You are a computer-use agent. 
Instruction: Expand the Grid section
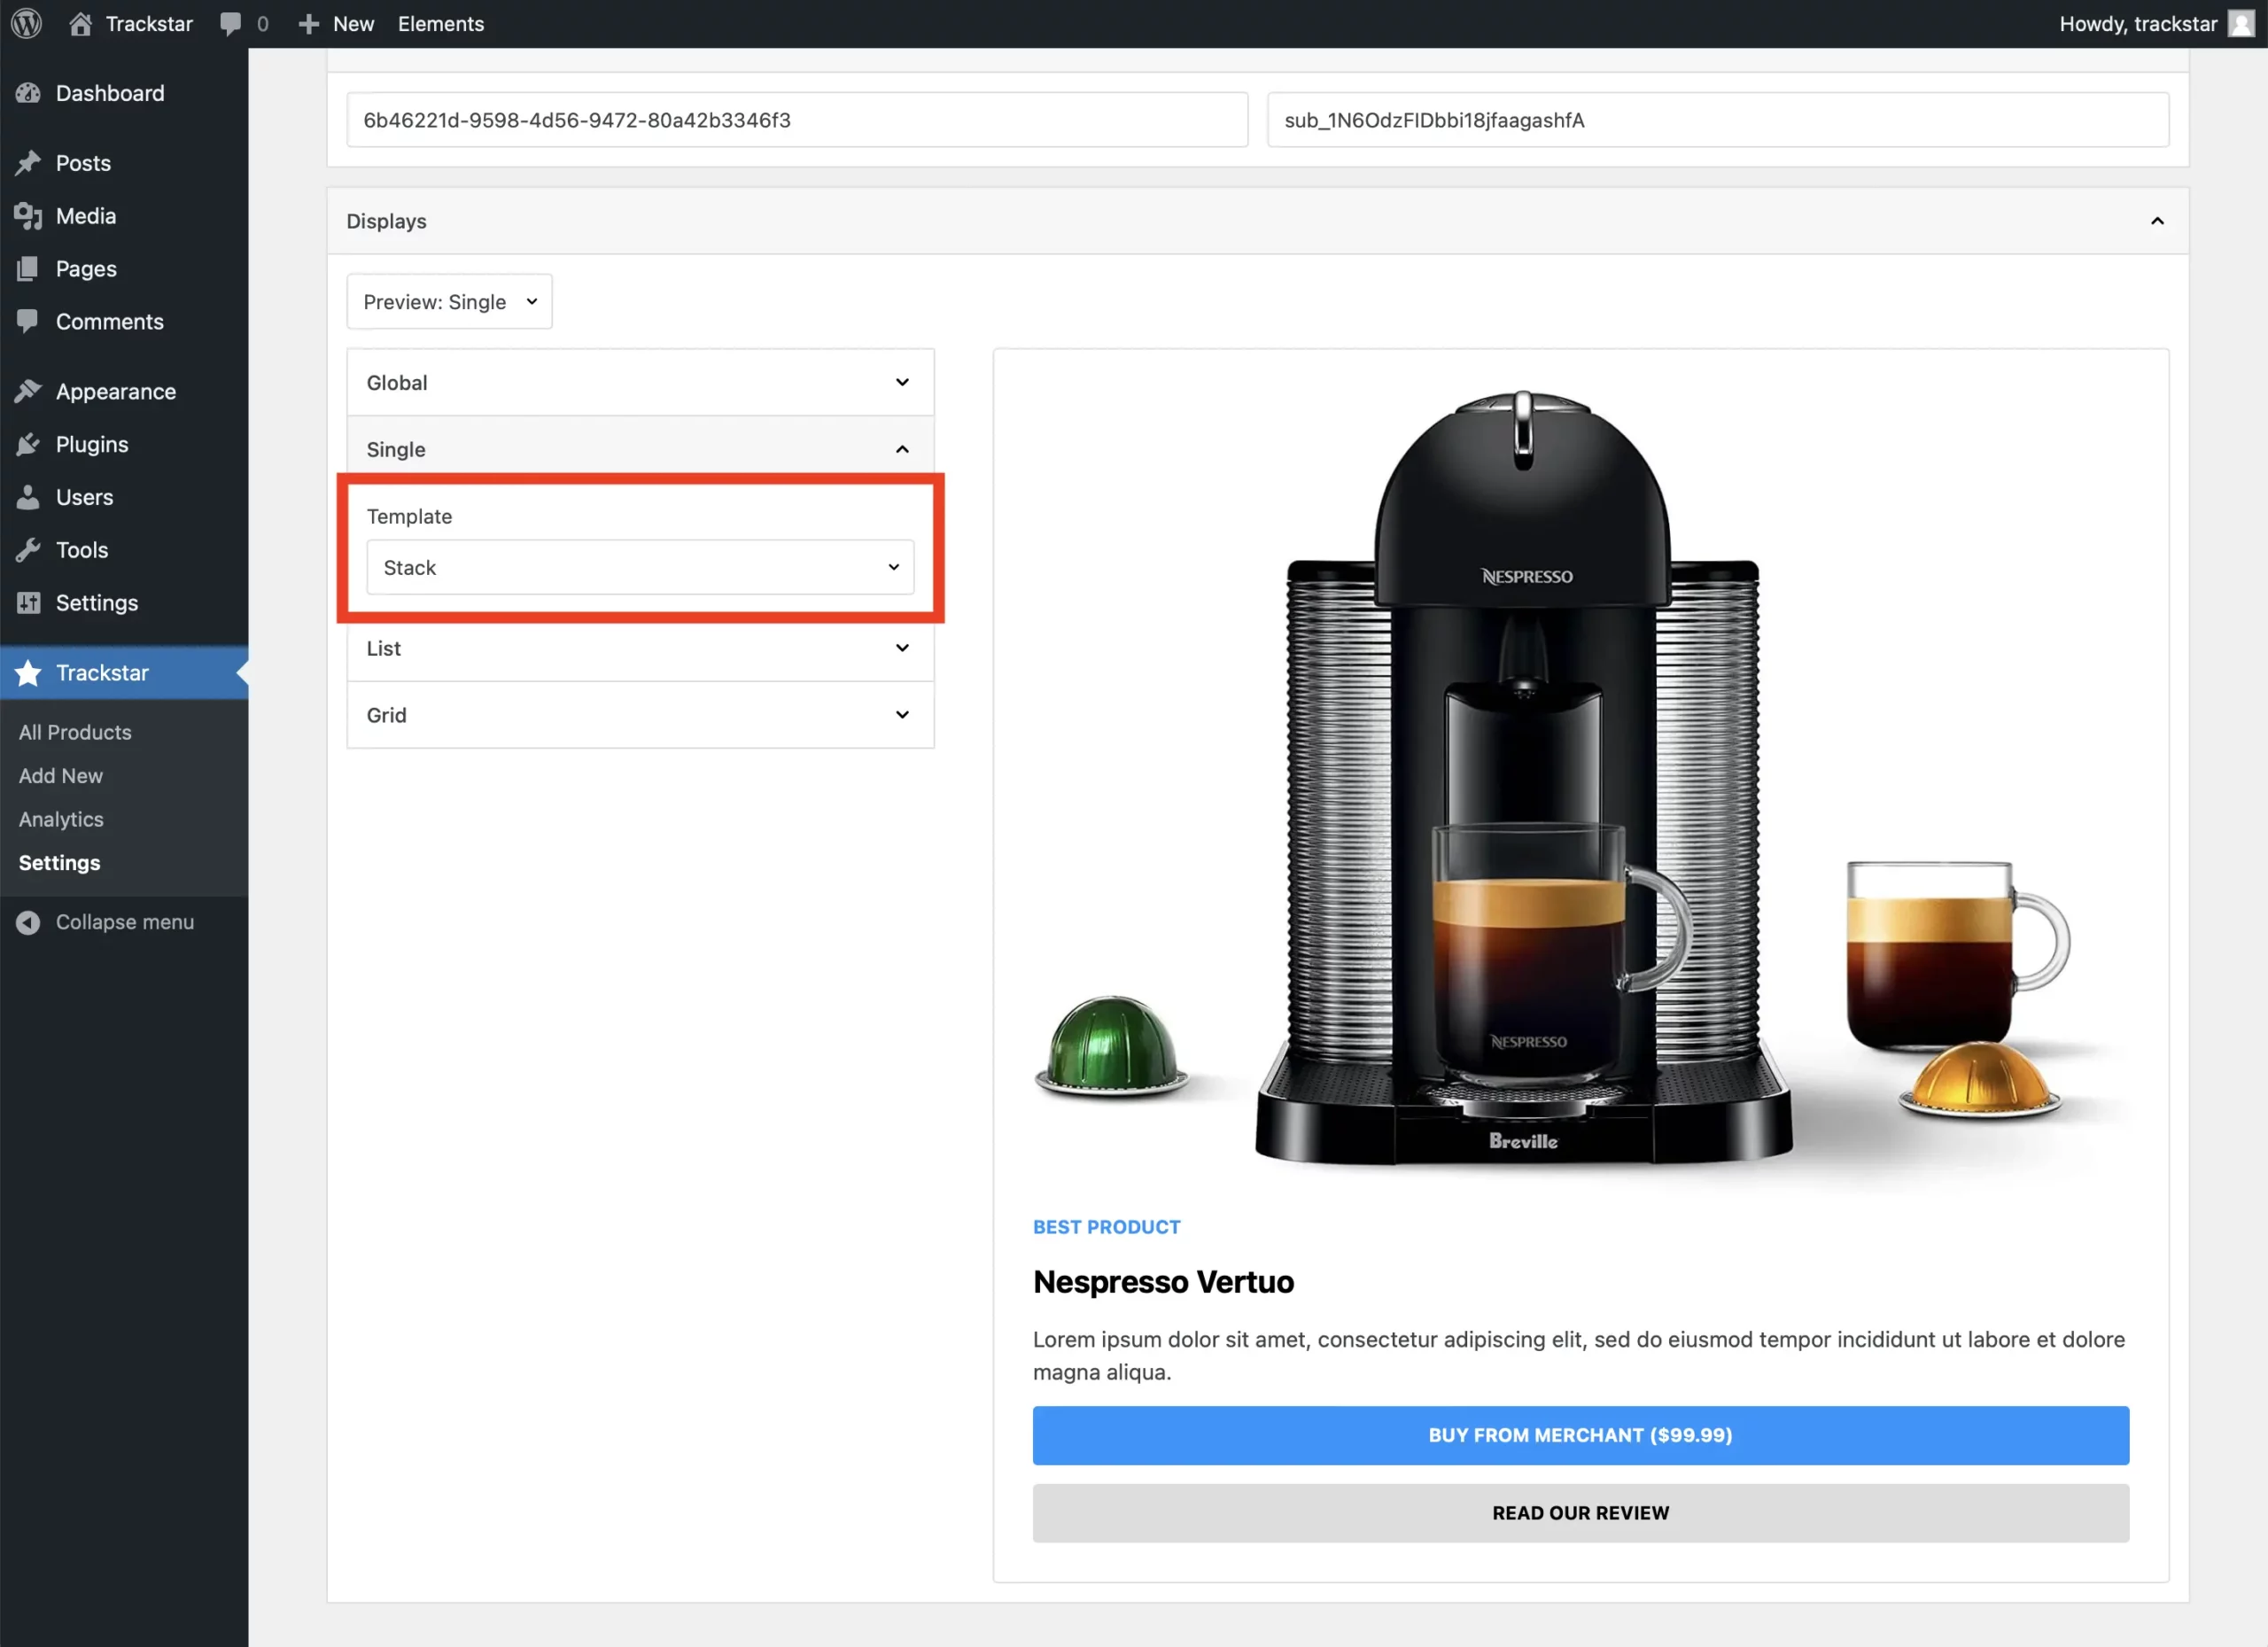640,715
